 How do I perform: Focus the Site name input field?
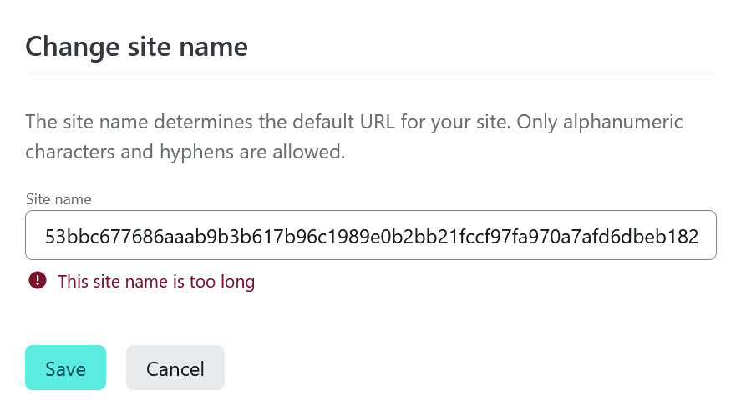click(x=371, y=235)
